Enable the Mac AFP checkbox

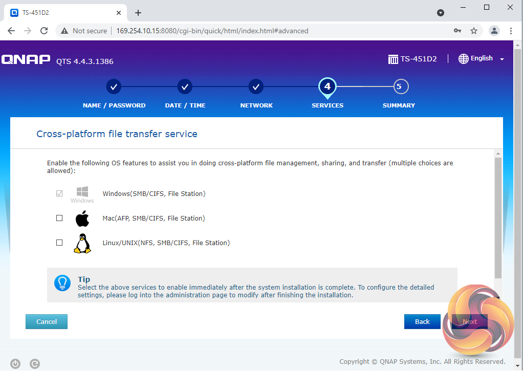pyautogui.click(x=59, y=218)
